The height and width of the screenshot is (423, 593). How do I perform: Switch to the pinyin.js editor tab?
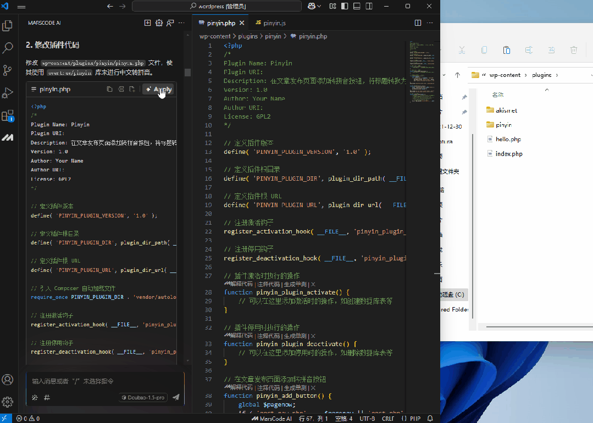coord(270,23)
